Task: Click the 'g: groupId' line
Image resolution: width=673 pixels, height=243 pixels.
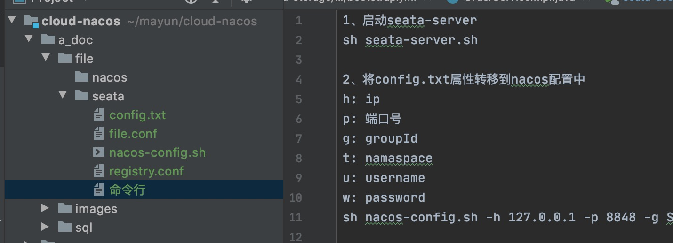Action: [x=380, y=139]
